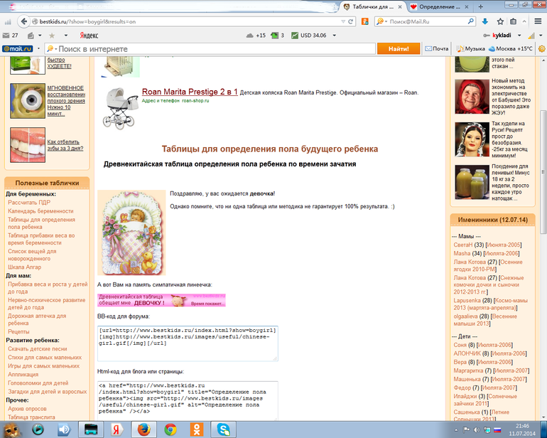Open the Почта mail toolbar button
The width and height of the screenshot is (547, 438).
pos(436,49)
